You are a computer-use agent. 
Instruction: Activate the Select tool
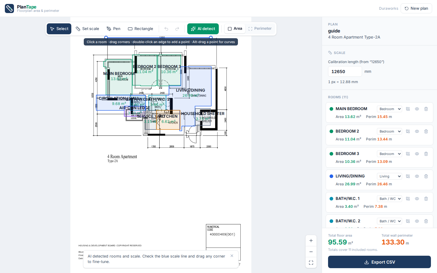(59, 29)
